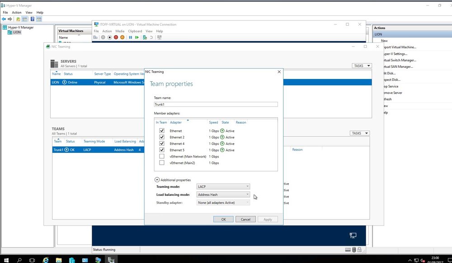Viewport: 452px width, 263px height.
Task: Select LION node in Hyper-V Manager tree
Action: point(17,32)
